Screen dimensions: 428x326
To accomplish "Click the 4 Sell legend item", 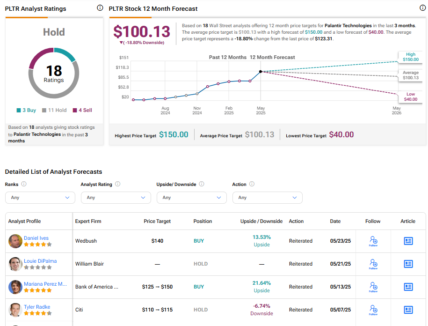I will click(x=82, y=110).
